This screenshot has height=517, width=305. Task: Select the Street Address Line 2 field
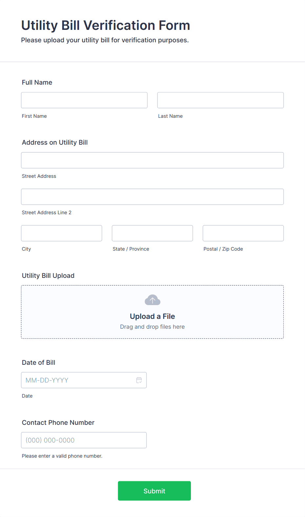152,196
